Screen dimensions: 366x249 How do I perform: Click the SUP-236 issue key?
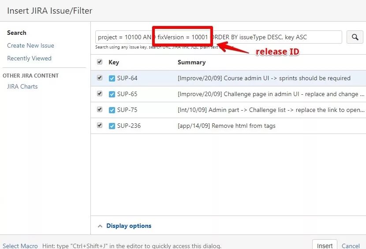pyautogui.click(x=129, y=126)
